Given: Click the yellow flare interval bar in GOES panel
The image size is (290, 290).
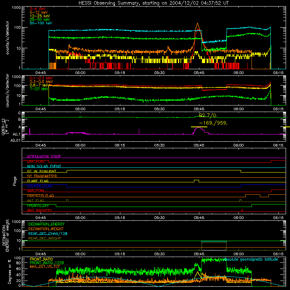Looking at the screenshot, I should (199, 127).
